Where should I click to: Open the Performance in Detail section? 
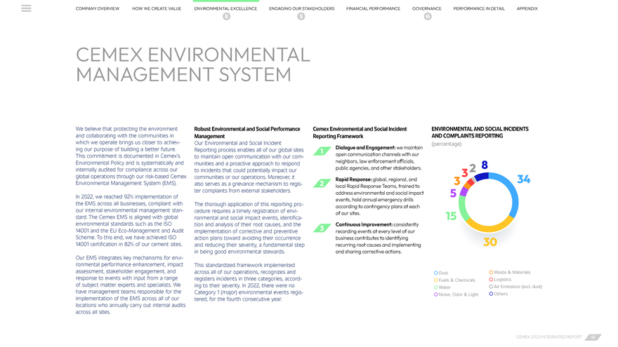pyautogui.click(x=479, y=8)
